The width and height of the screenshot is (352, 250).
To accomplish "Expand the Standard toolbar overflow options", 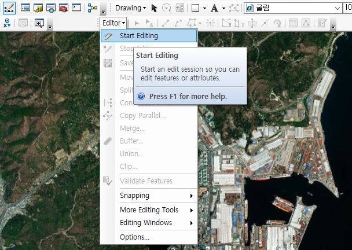I will pyautogui.click(x=103, y=8).
